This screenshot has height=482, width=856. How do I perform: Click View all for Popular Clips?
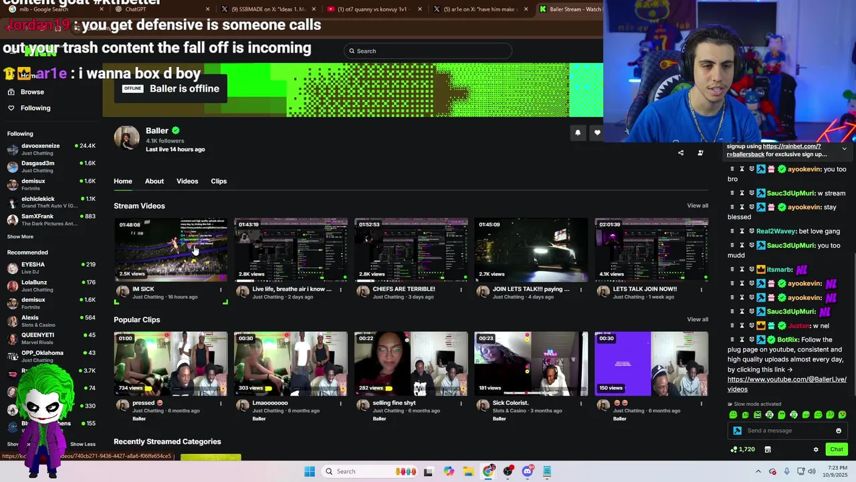coord(698,319)
